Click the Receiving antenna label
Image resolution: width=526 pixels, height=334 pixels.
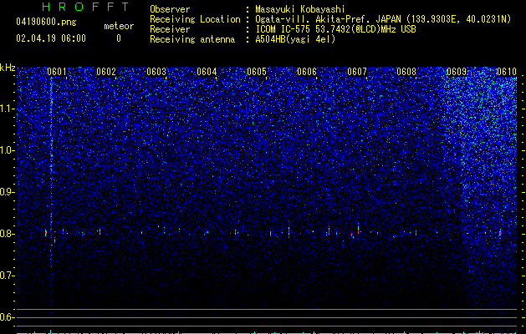tap(192, 39)
